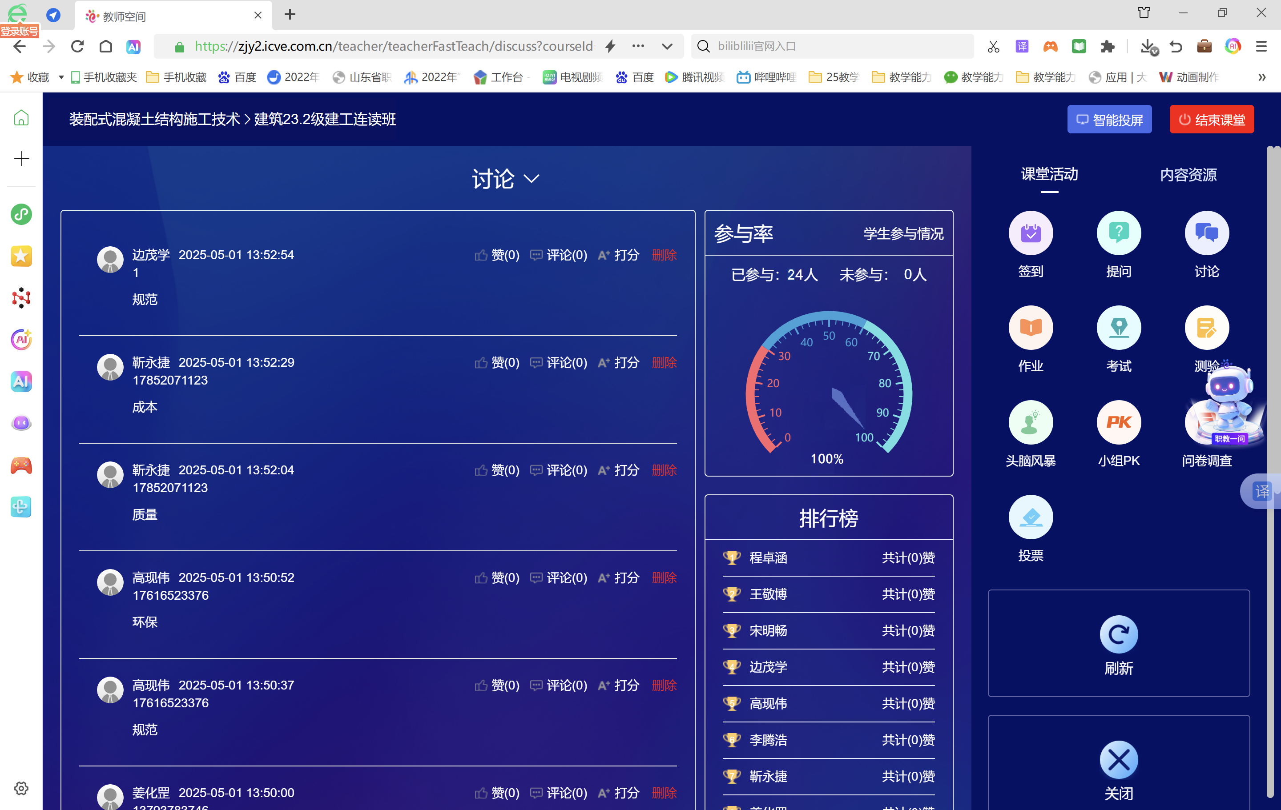The height and width of the screenshot is (810, 1281).
Task: Show more bookmarks with the » chevron
Action: 1261,78
